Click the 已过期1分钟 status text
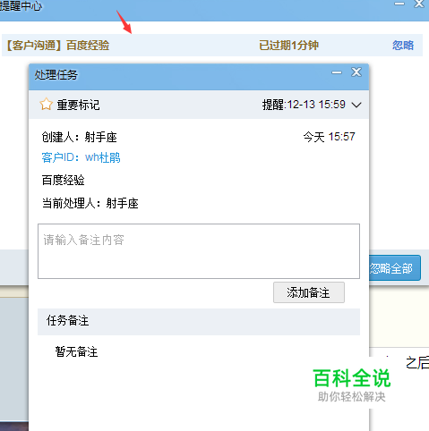This screenshot has width=429, height=431. pos(288,46)
